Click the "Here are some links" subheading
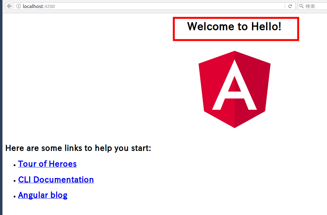This screenshot has width=327, height=215. (x=78, y=148)
